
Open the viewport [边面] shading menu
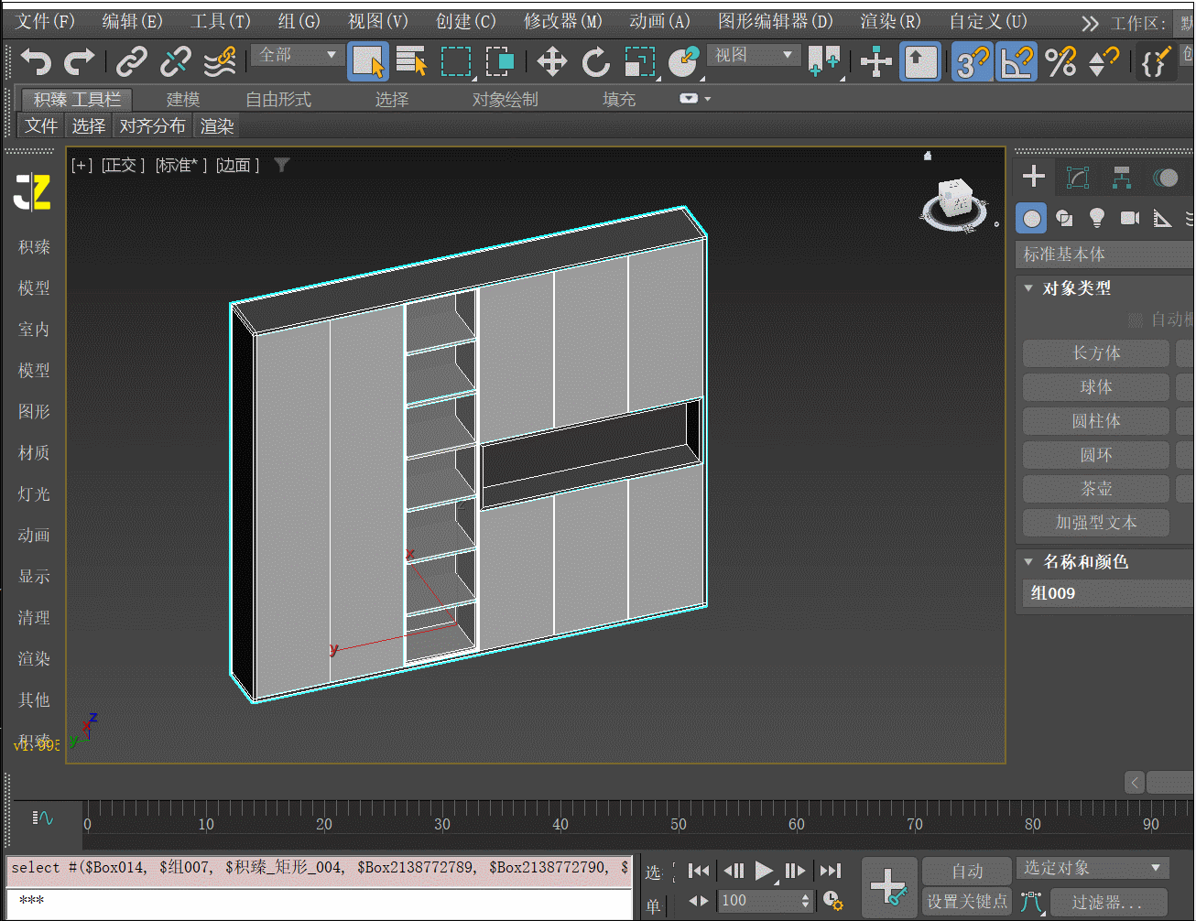238,165
